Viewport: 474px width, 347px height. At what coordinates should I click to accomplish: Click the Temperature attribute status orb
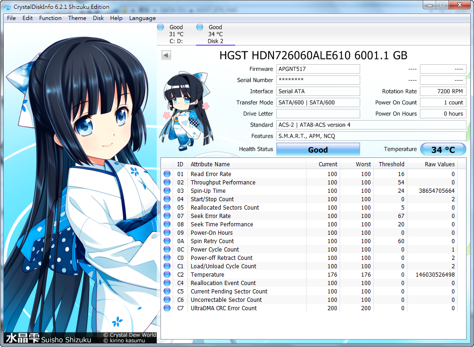[167, 275]
